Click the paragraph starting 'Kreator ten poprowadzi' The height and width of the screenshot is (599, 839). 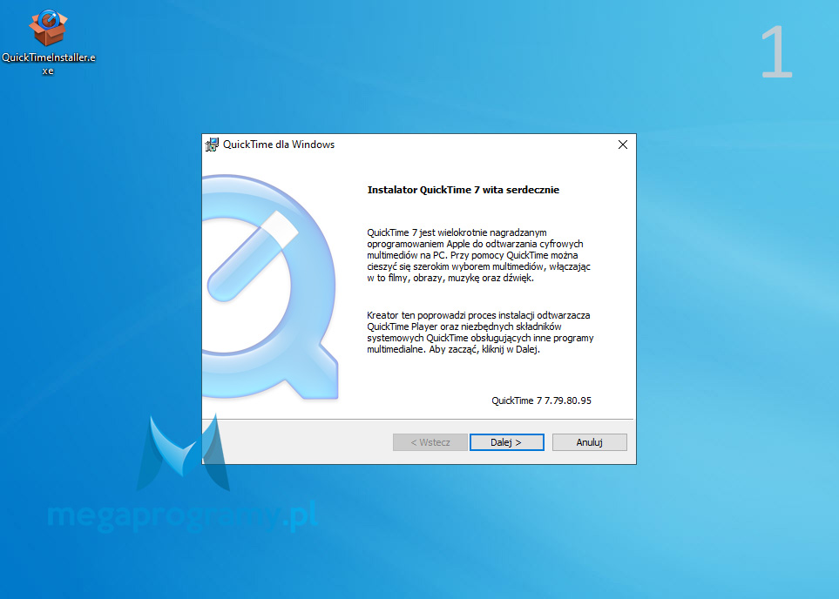click(x=480, y=332)
